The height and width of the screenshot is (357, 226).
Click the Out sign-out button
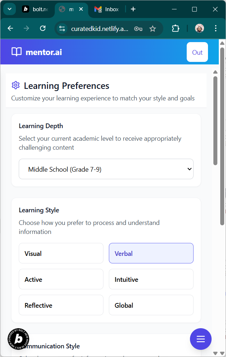(197, 52)
